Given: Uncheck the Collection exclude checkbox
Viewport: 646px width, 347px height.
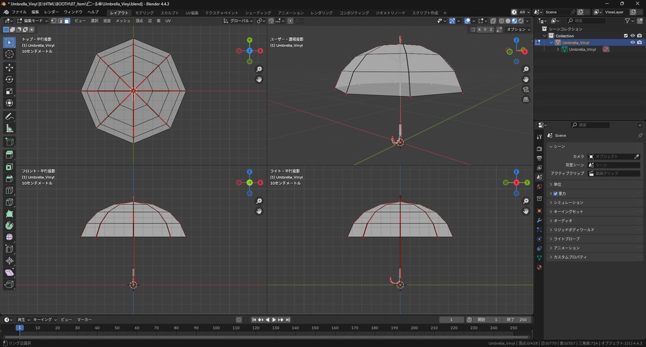Looking at the screenshot, I should [x=626, y=36].
